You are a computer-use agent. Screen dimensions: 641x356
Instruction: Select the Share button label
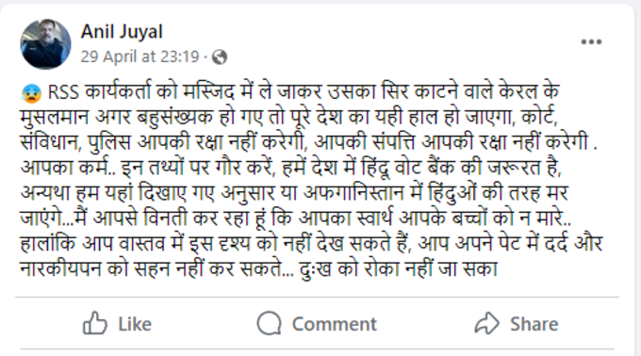(x=534, y=324)
